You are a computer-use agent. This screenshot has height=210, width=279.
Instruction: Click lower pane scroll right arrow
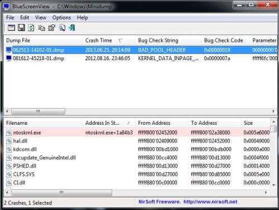tap(266, 193)
